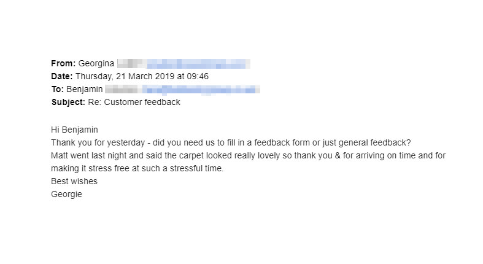Click the 'Subject:' label
Screen dimensions: 483x264
tap(68, 102)
